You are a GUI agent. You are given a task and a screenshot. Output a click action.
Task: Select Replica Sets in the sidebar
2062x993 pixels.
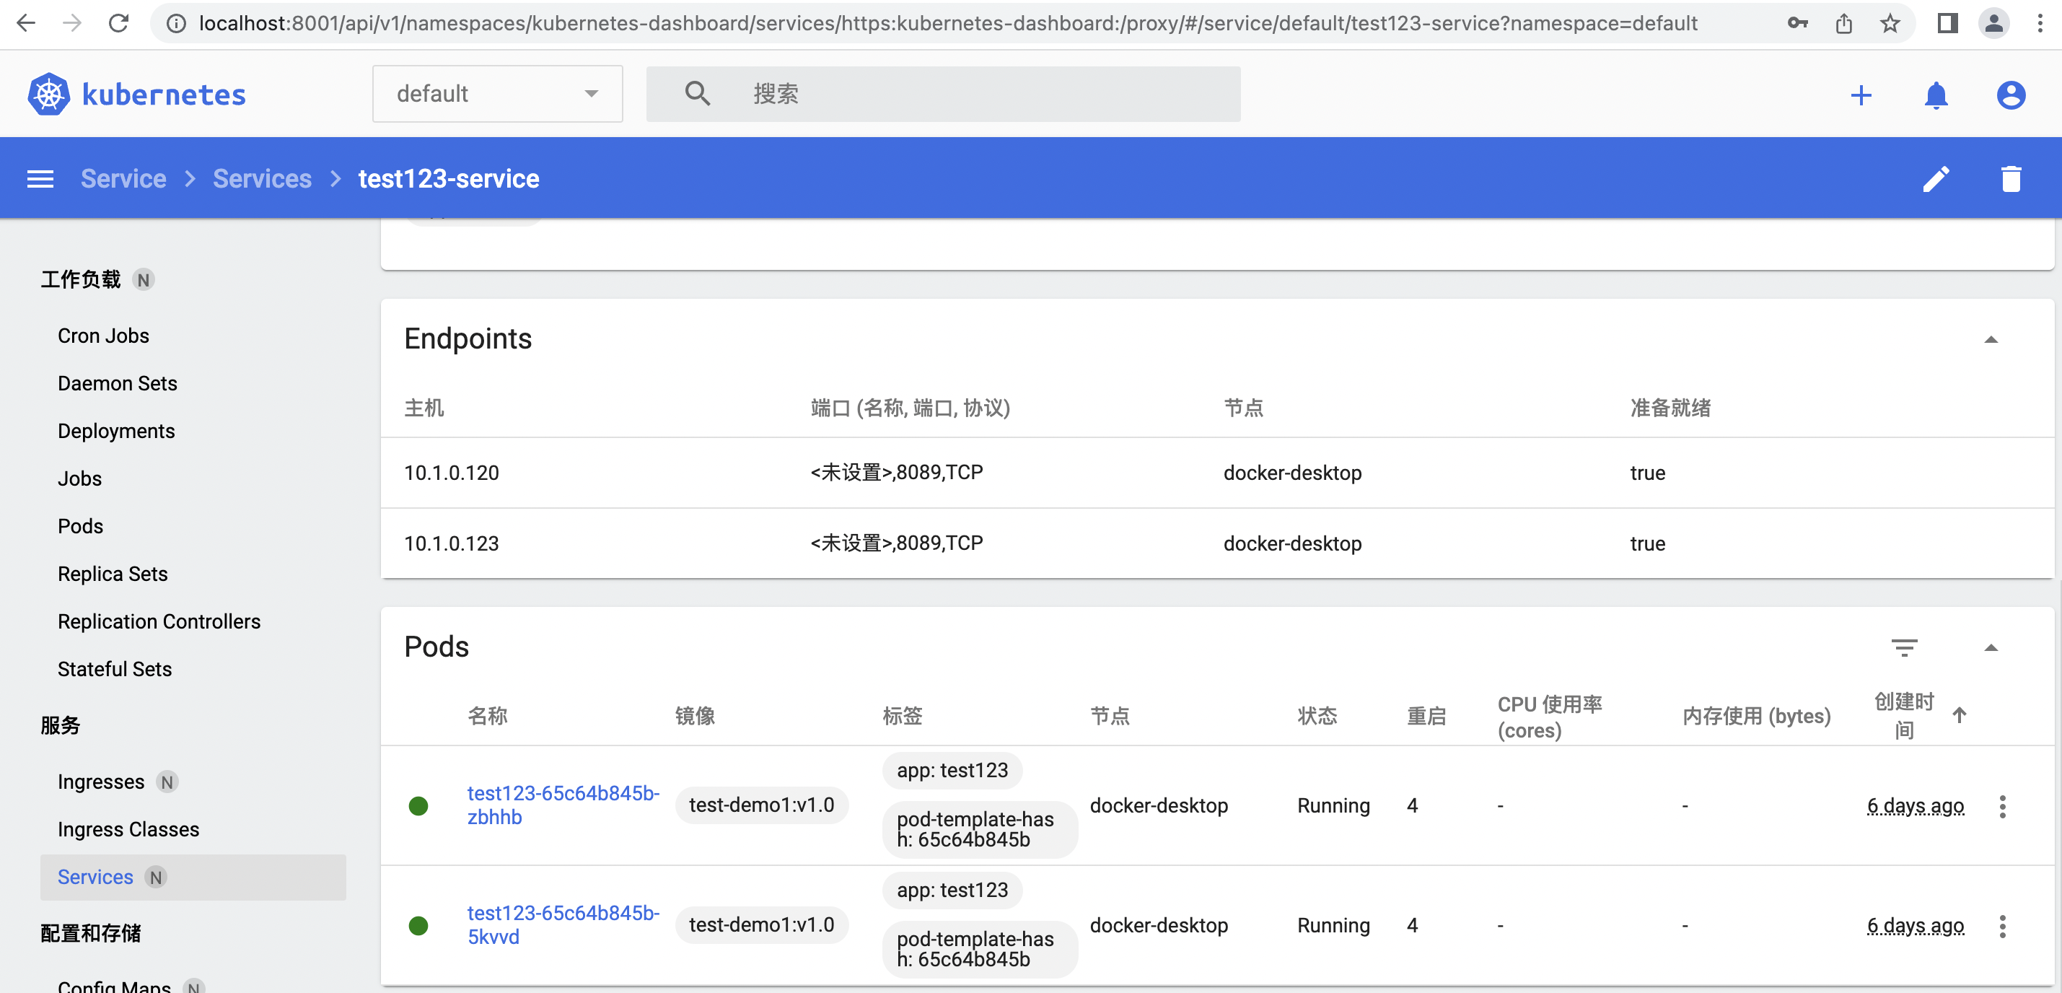112,574
